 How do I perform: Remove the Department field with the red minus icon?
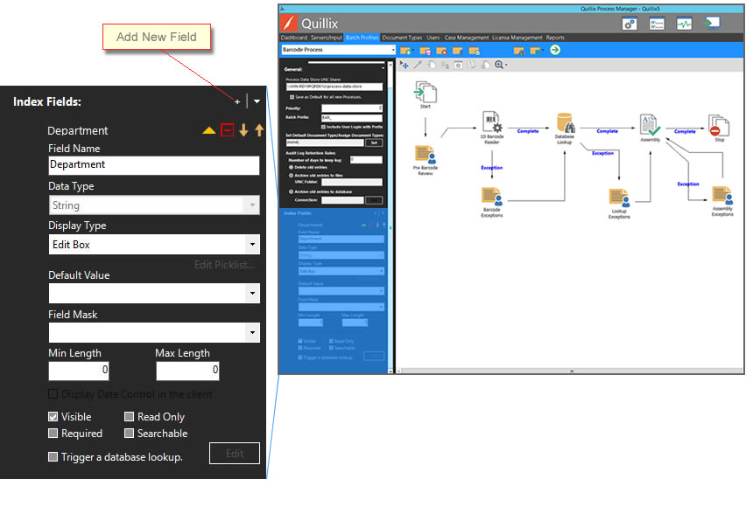click(227, 130)
